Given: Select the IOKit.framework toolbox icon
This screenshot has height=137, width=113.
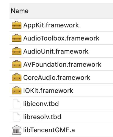Looking at the screenshot, I should coord(17,90).
